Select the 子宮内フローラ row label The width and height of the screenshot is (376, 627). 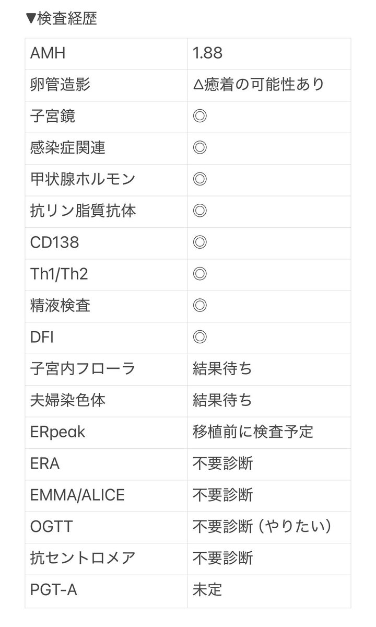83,368
